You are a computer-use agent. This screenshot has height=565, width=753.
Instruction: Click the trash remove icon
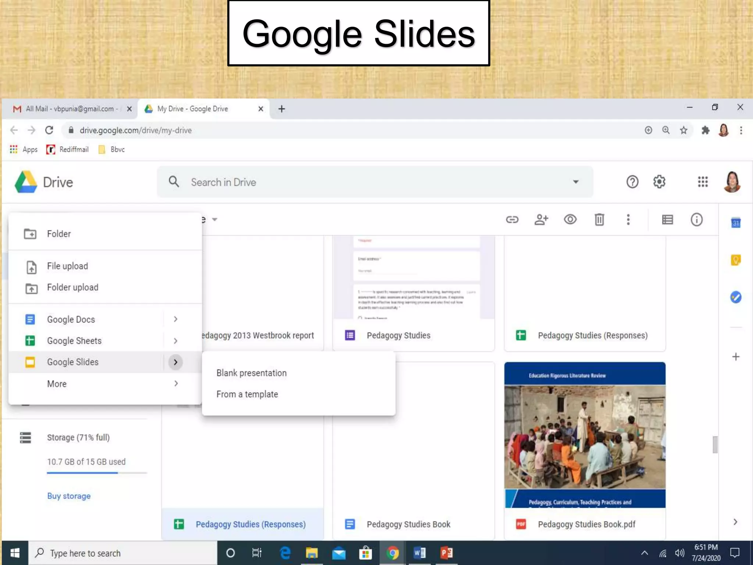(599, 220)
